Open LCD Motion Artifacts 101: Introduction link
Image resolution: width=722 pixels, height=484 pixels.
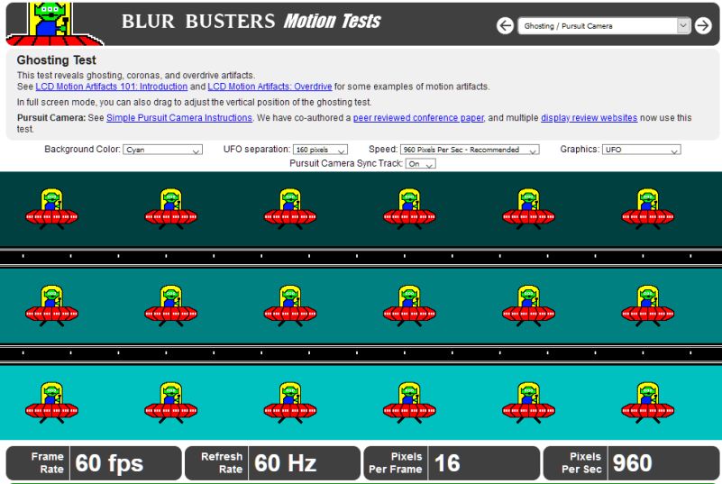pos(112,87)
